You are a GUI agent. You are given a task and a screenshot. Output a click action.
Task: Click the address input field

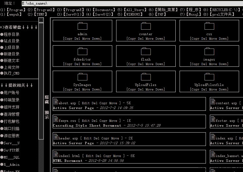[132, 3]
